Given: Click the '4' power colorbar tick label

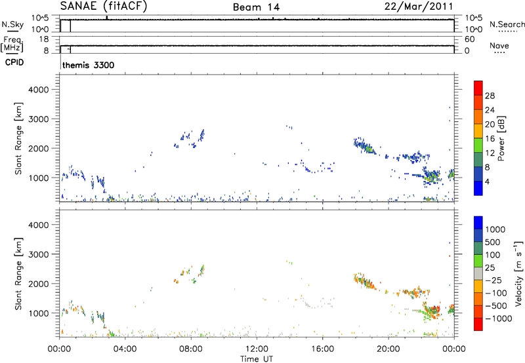Looking at the screenshot, I should click(487, 181).
